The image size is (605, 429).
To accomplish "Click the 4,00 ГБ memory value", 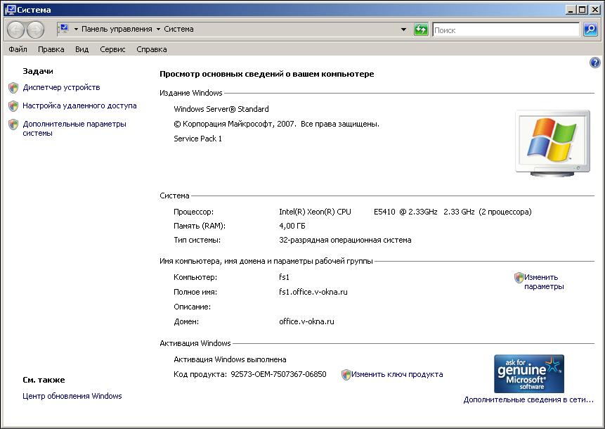I will [x=292, y=226].
